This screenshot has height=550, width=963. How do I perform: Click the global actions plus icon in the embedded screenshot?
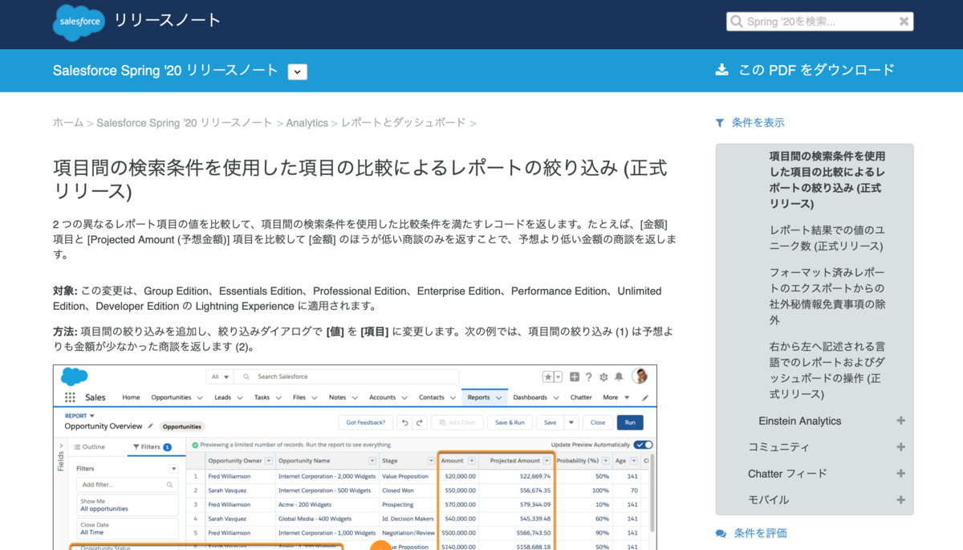tap(575, 377)
